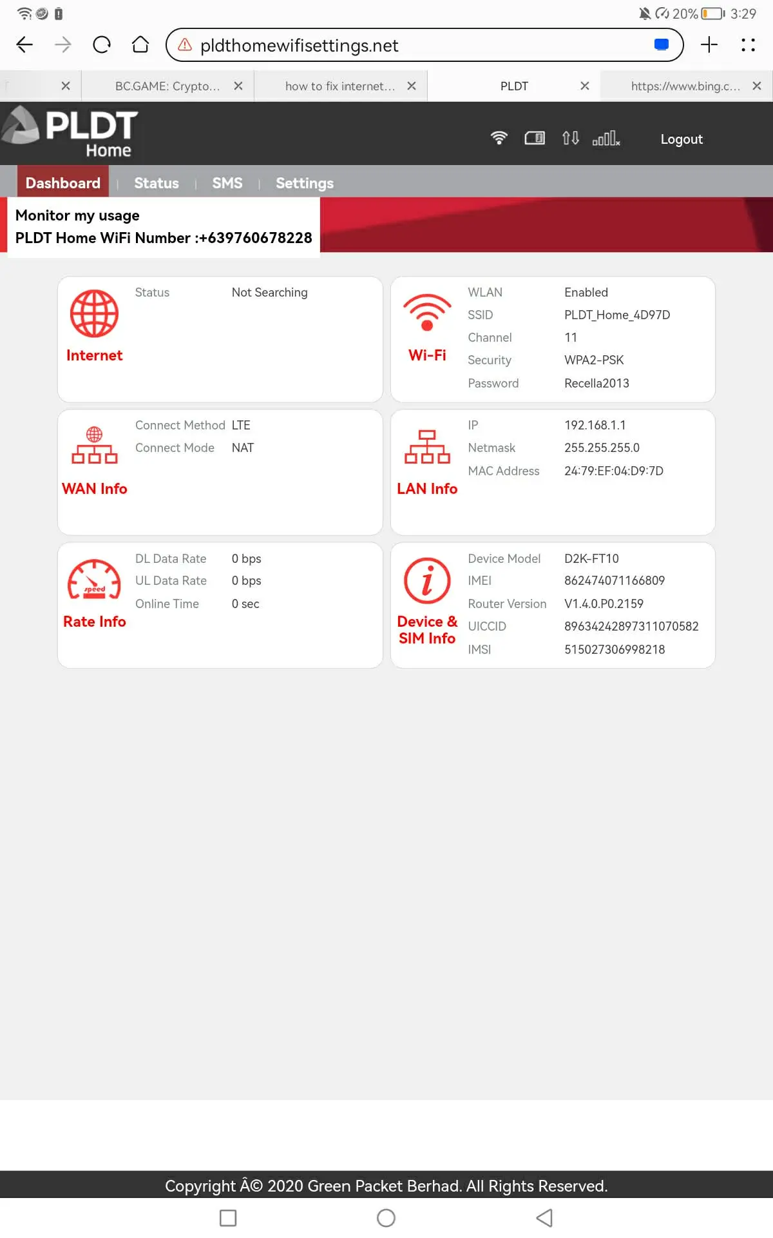Click the IMEI value 862474071166809

coord(615,580)
